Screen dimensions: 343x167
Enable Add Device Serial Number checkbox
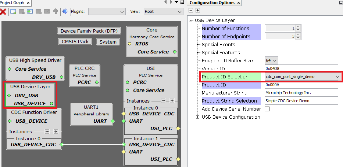(267, 109)
